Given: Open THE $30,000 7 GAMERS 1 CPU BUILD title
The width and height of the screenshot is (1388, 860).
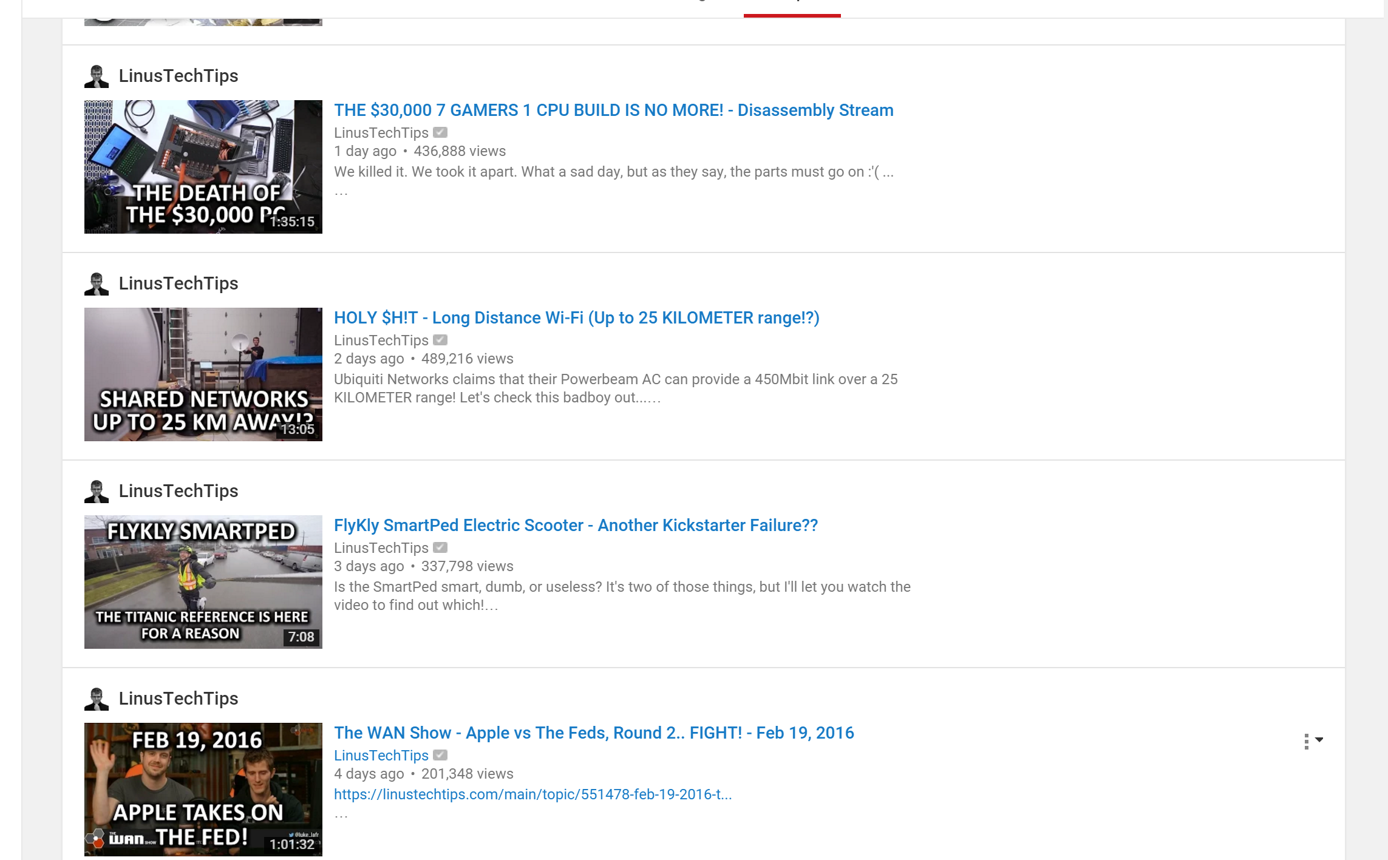Looking at the screenshot, I should point(613,110).
